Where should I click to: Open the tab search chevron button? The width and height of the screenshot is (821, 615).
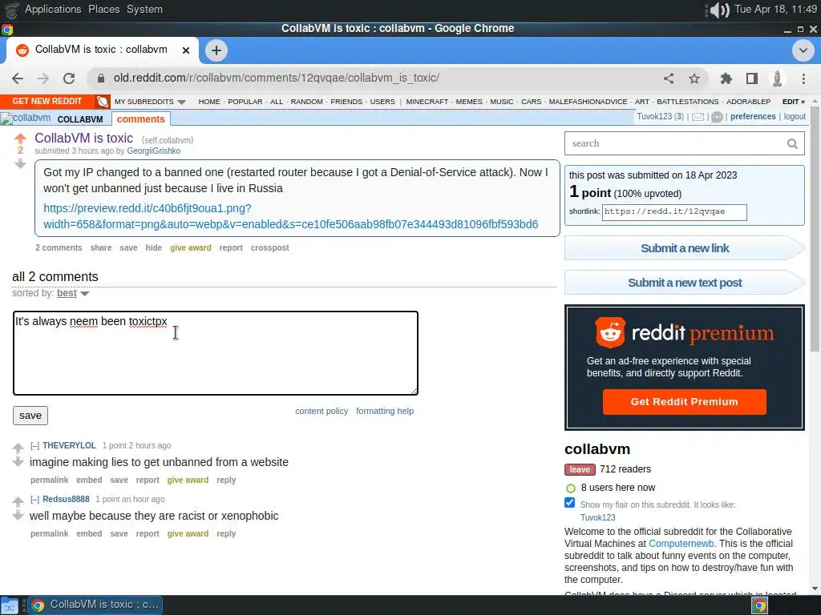click(x=803, y=50)
